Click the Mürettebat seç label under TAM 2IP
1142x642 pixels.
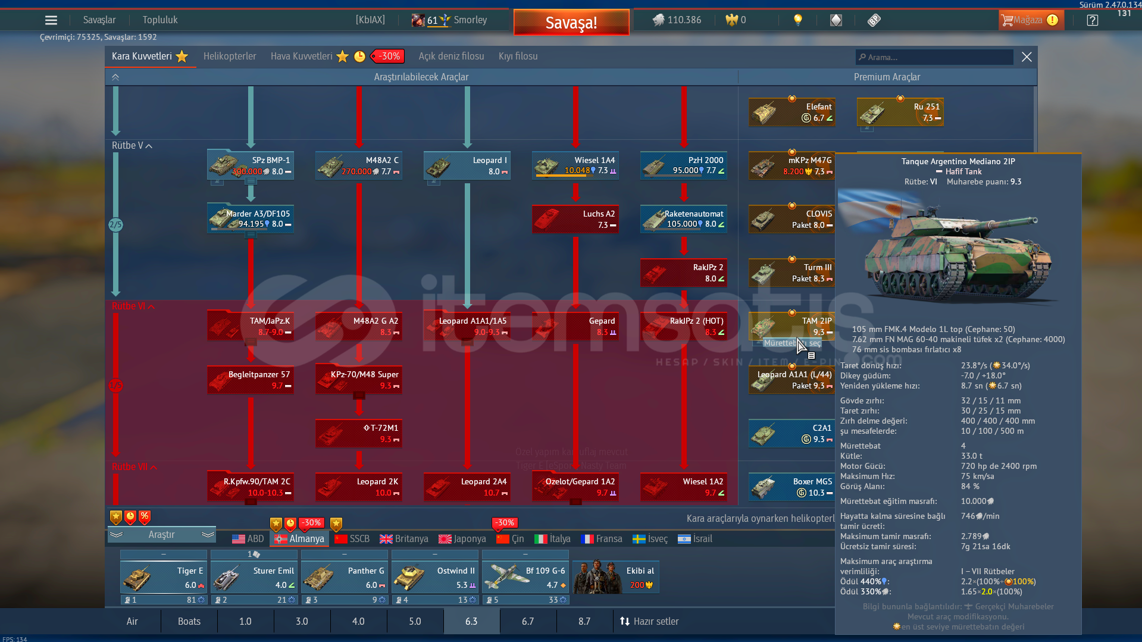[792, 343]
